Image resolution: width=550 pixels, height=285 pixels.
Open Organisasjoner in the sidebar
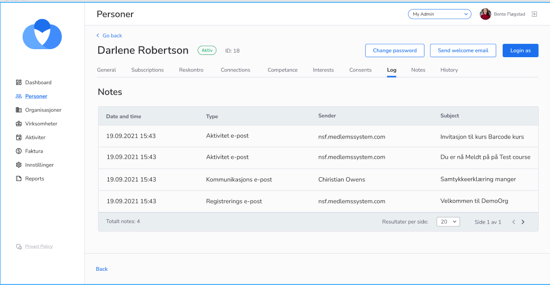pyautogui.click(x=43, y=110)
